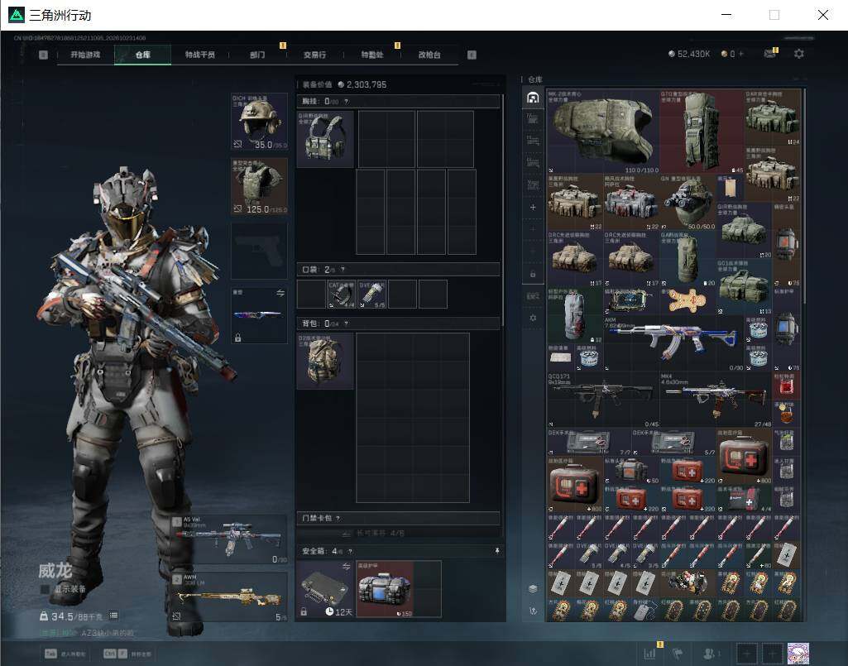The image size is (848, 666).
Task: Click the swap arrows on the safe box slot
Action: [x=346, y=567]
